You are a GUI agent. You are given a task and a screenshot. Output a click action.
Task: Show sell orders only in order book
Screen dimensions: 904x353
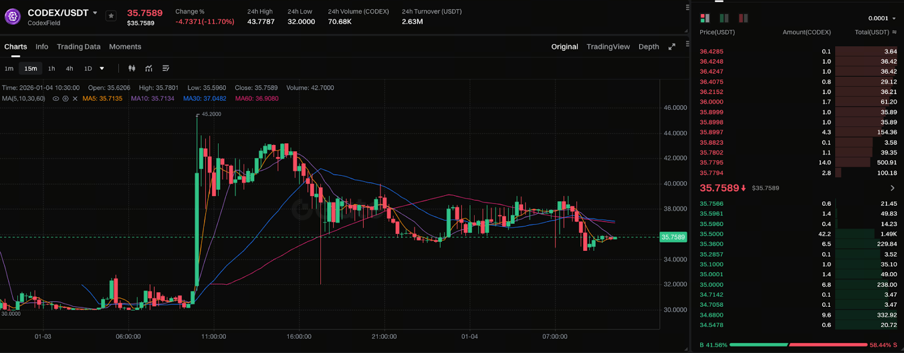(743, 18)
